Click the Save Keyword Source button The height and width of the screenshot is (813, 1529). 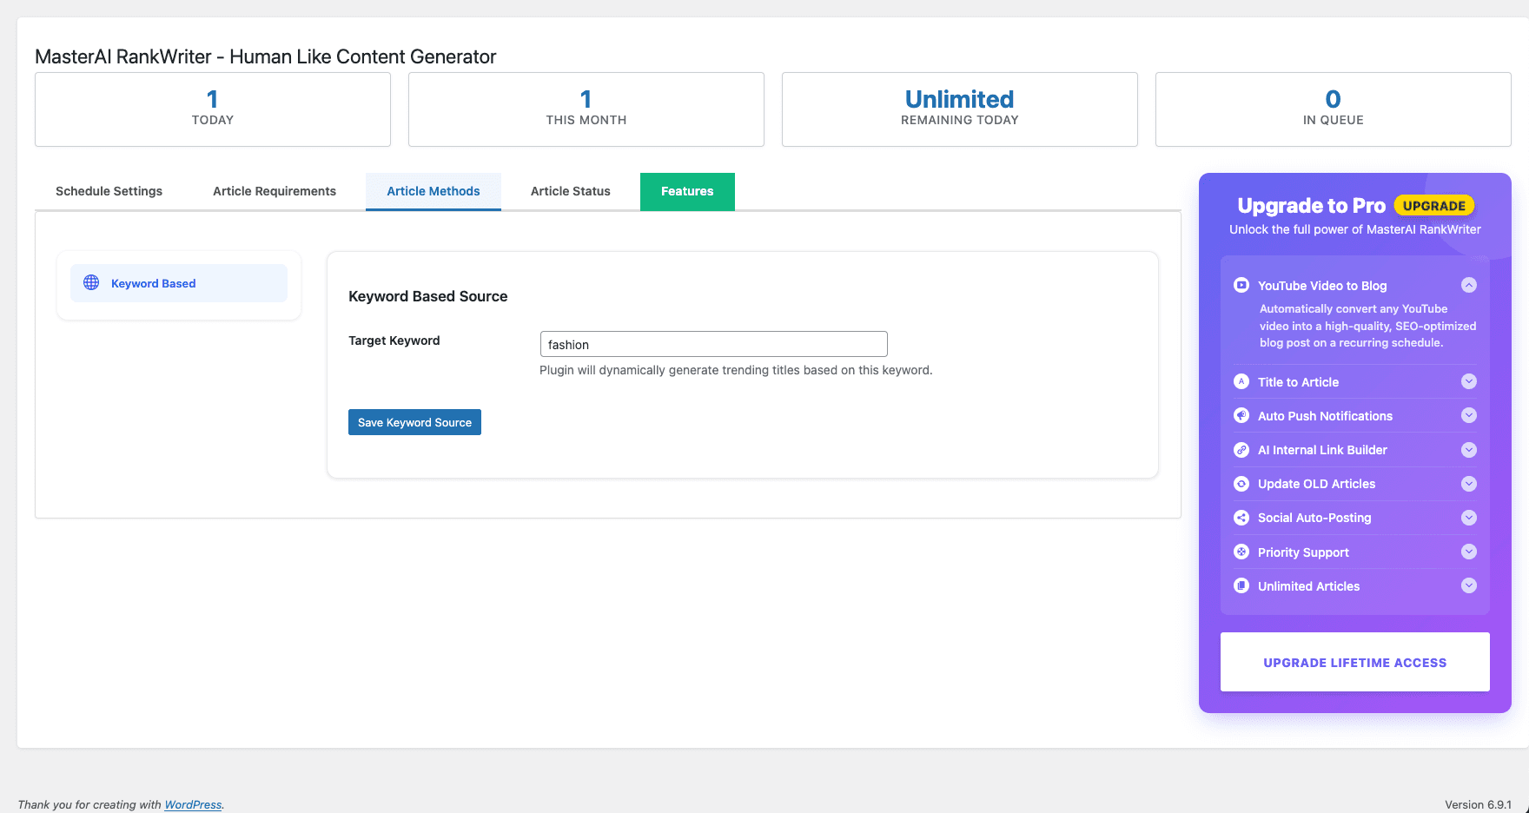(x=414, y=422)
